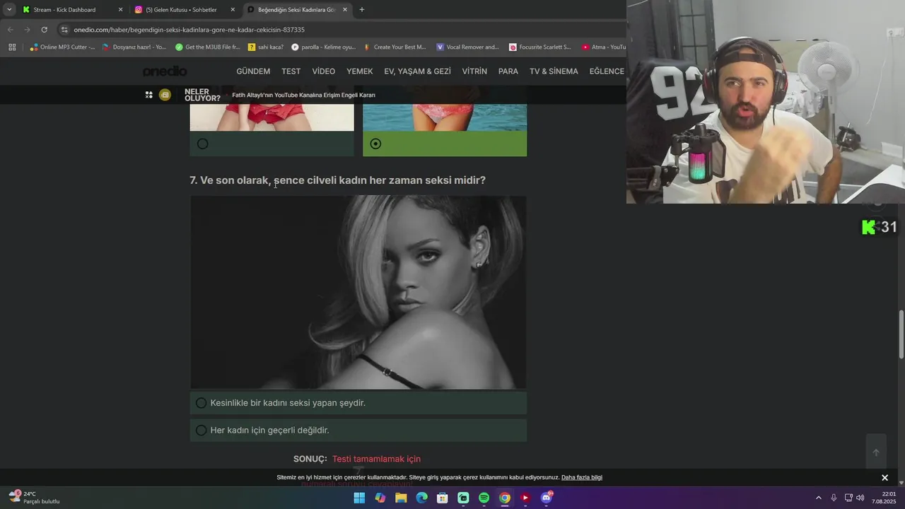The height and width of the screenshot is (509, 905).
Task: Open Vocal Remover and... bookmark
Action: (468, 47)
